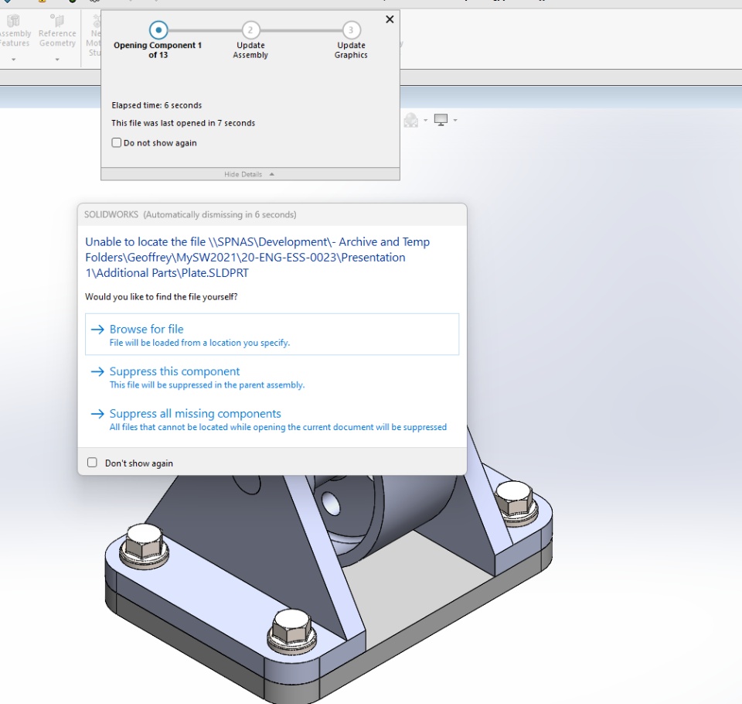Expand Assembly Features dropdown arrow
The image size is (742, 704).
(14, 60)
